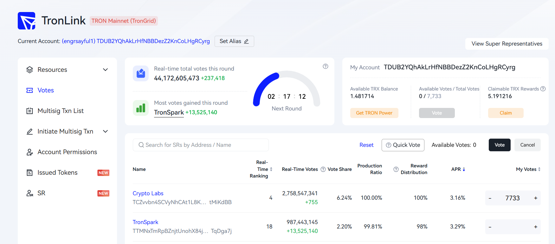Screen dimensions: 555x244
Task: Sort by APR using sort arrows
Action: pos(464,169)
